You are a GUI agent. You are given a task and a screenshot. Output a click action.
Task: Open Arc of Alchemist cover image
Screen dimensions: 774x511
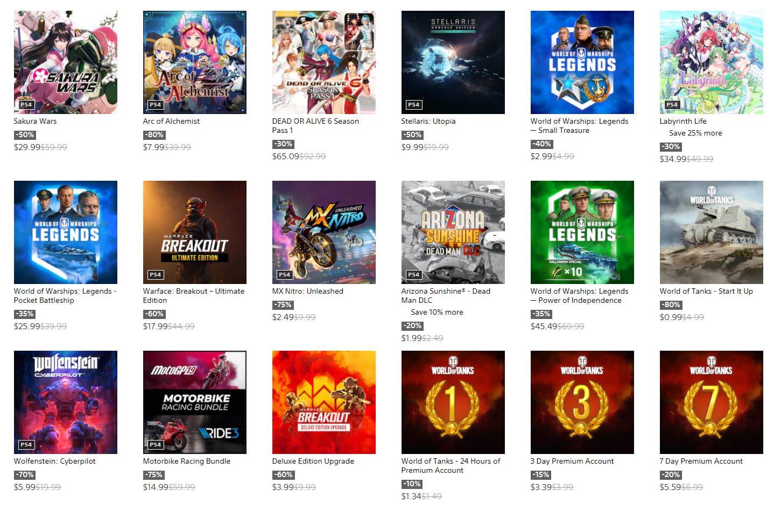click(194, 62)
